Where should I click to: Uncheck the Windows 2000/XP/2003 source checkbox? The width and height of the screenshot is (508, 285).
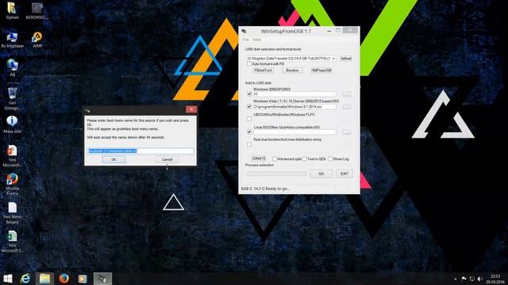click(249, 93)
